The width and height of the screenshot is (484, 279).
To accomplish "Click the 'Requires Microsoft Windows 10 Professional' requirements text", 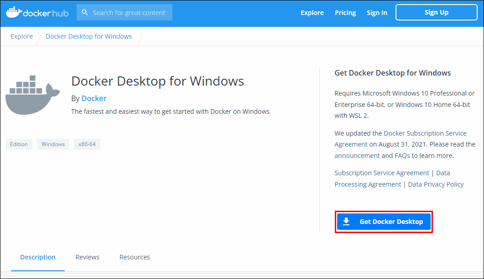I will [x=405, y=104].
